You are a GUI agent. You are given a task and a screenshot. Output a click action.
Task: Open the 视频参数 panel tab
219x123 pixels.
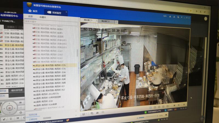point(47,118)
